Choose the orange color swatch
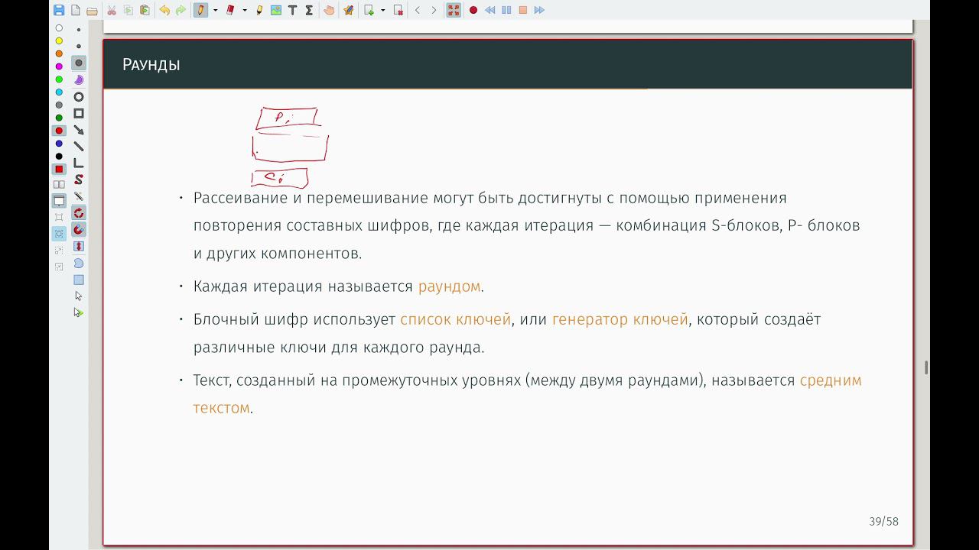Viewport: 979px width, 550px height. (x=59, y=54)
